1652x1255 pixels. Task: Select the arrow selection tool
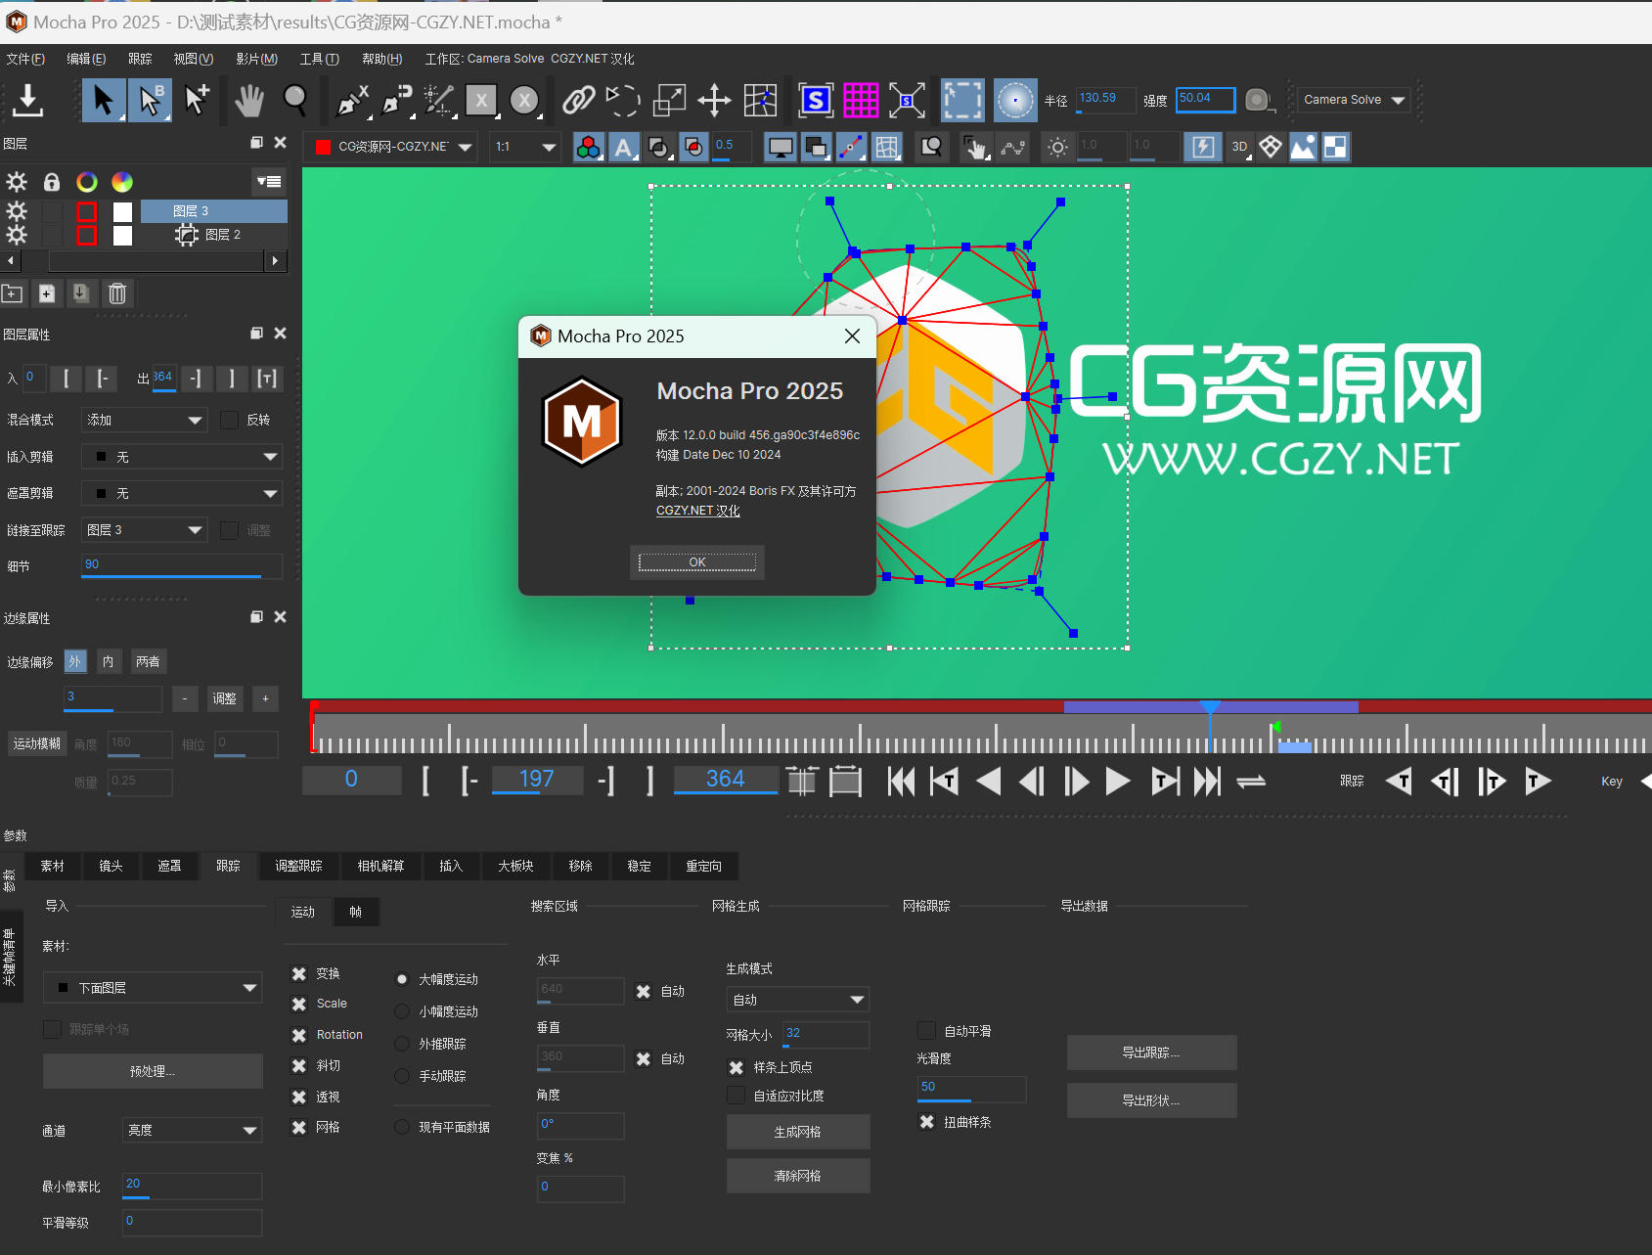[103, 100]
